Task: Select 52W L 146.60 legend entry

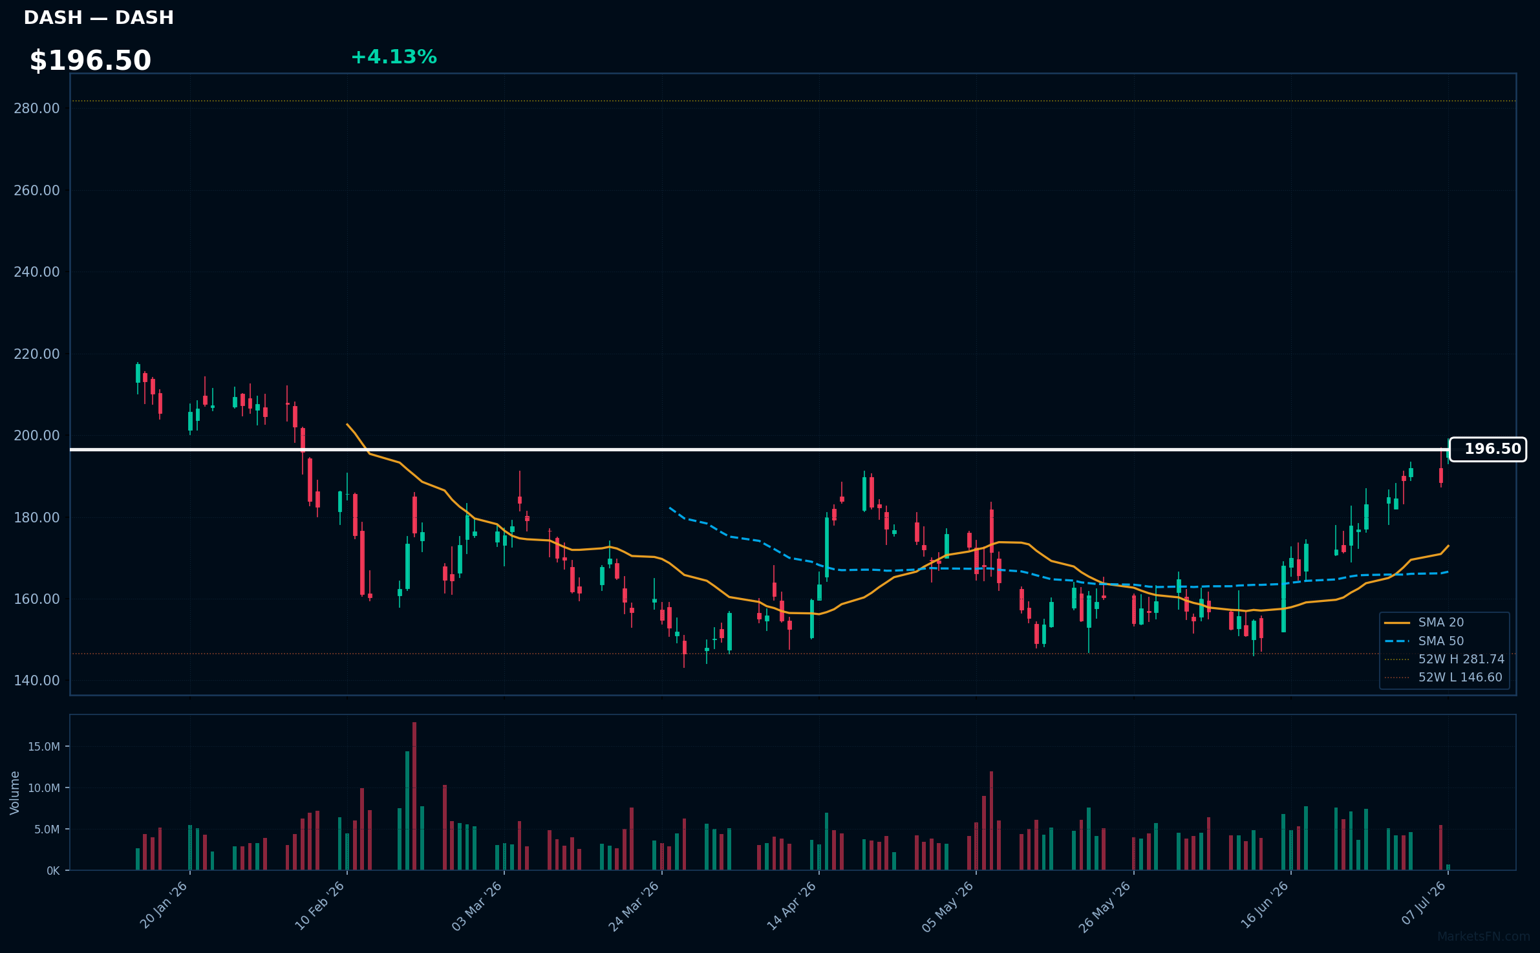Action: click(1444, 678)
